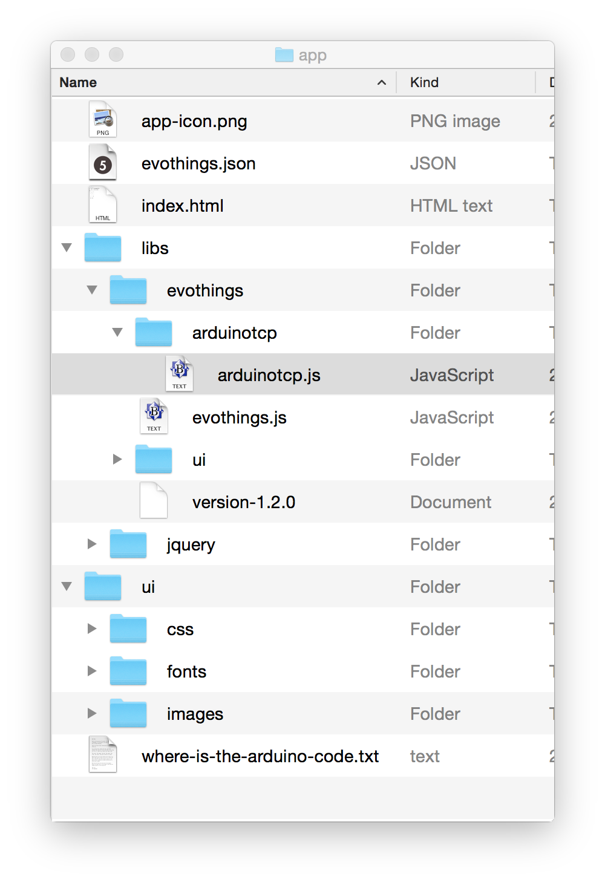Click the app-icon.png file icon

click(103, 120)
